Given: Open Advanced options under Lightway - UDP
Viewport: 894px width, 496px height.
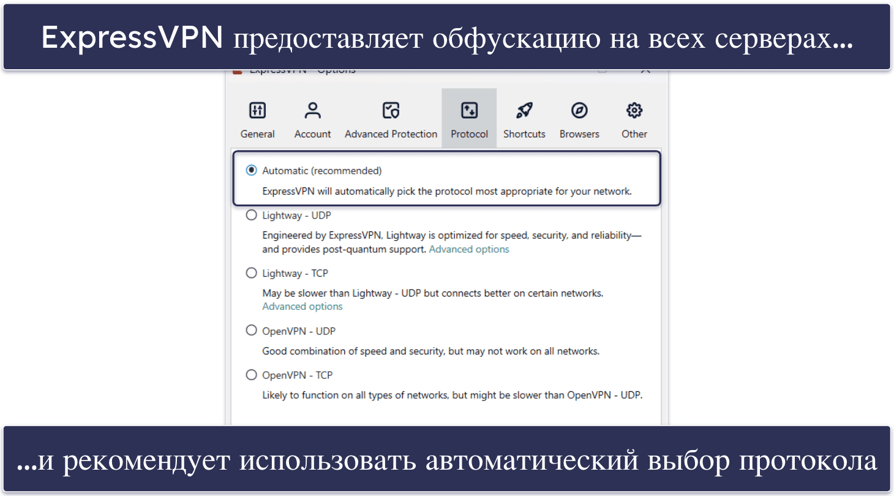Looking at the screenshot, I should pyautogui.click(x=469, y=249).
